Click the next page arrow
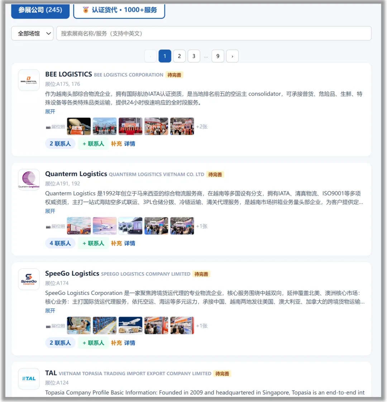The image size is (387, 402). [x=232, y=56]
